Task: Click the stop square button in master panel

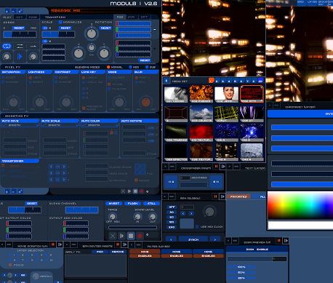Action: coord(131,236)
